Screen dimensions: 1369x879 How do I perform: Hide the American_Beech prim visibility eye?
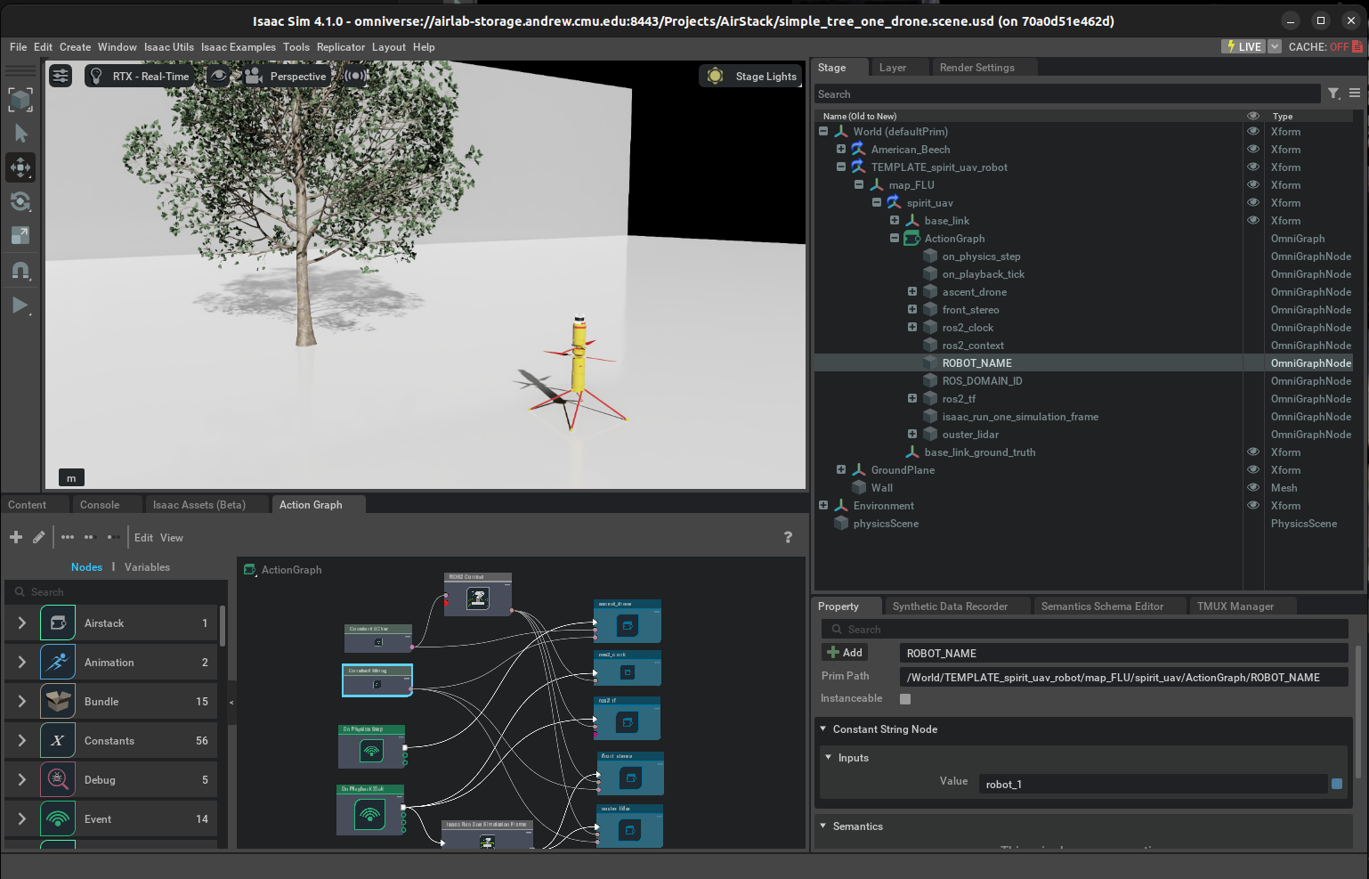tap(1252, 150)
